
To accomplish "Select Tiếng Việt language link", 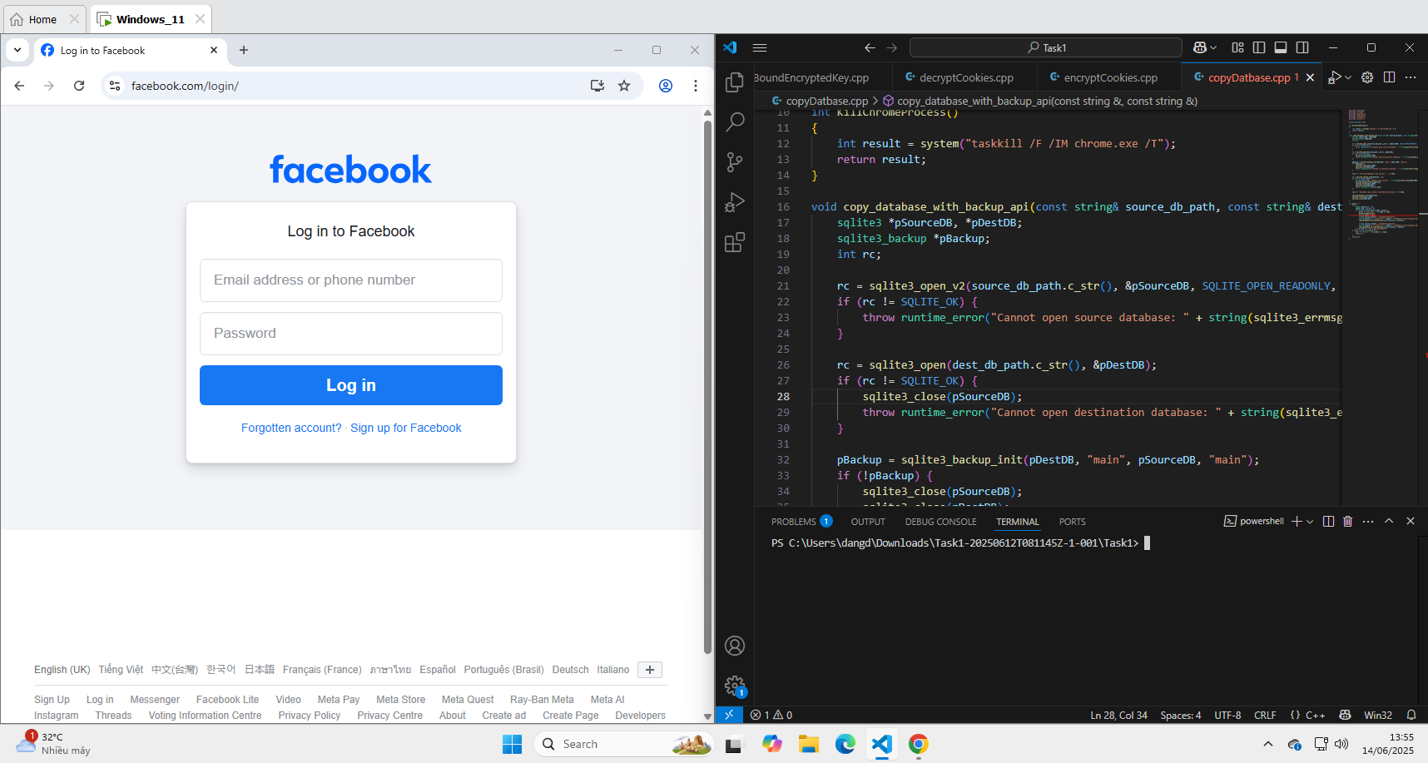I will [x=121, y=670].
